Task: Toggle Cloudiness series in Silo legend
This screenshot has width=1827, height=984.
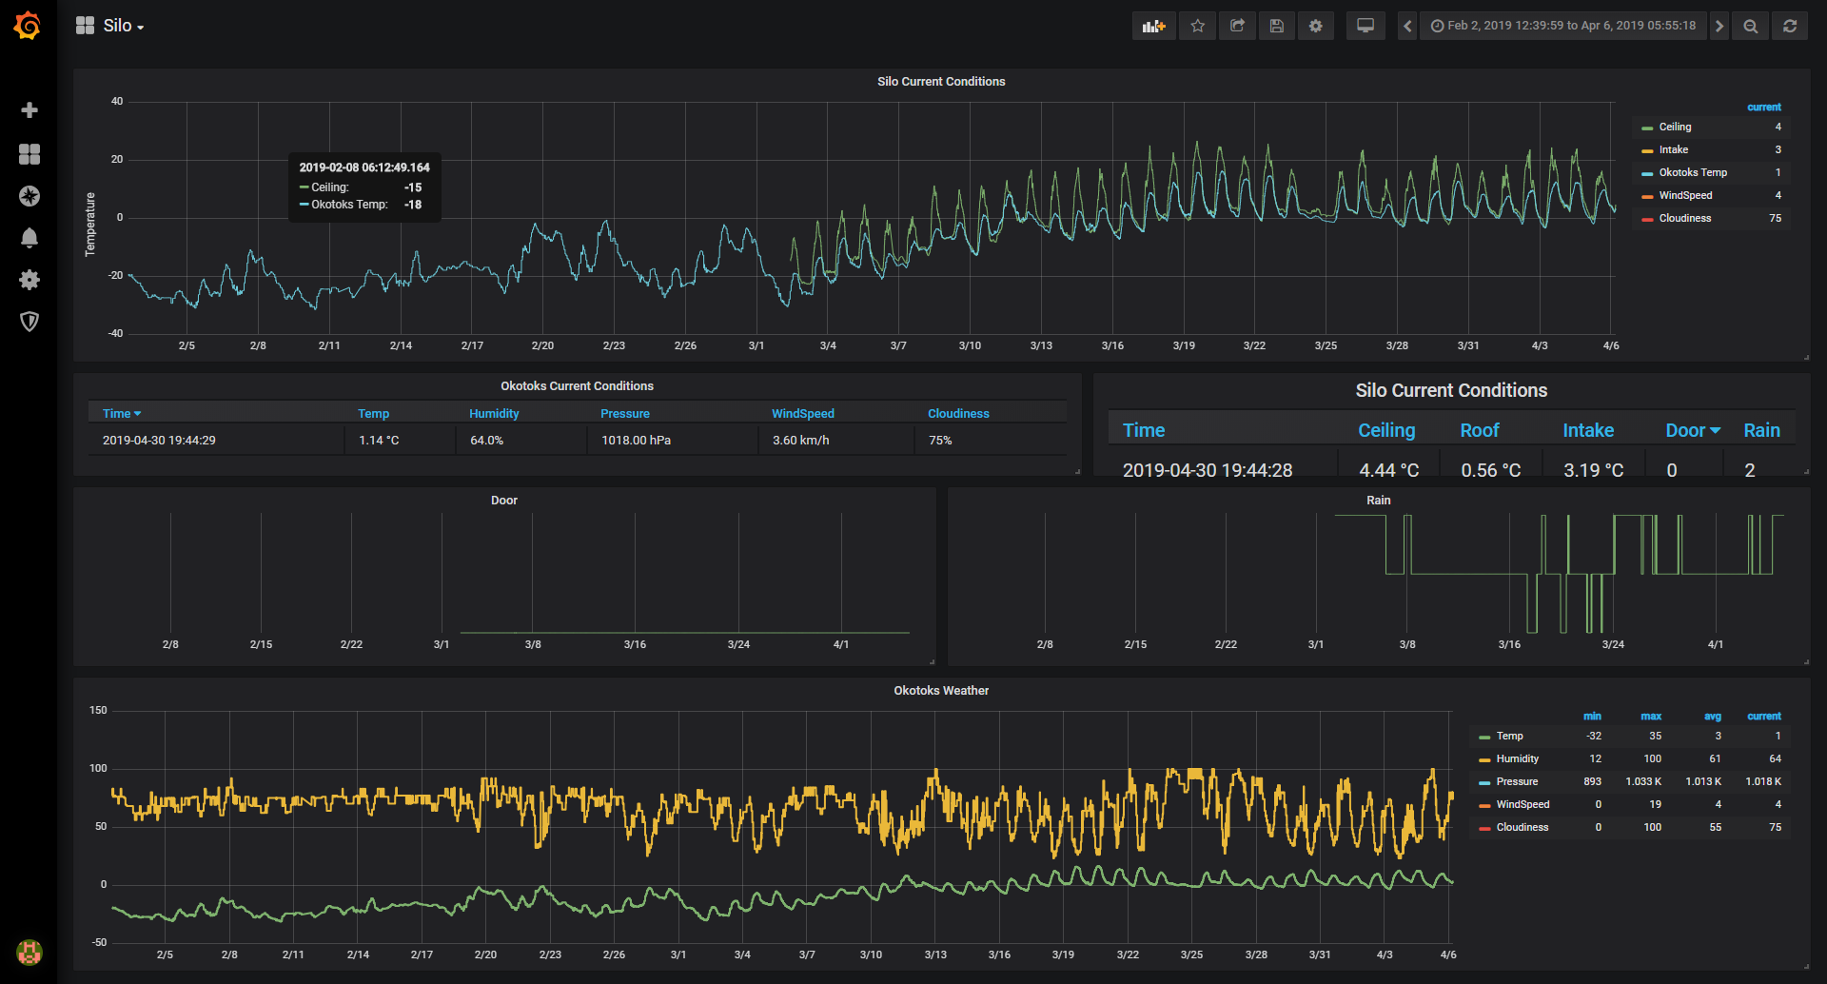Action: click(1685, 218)
